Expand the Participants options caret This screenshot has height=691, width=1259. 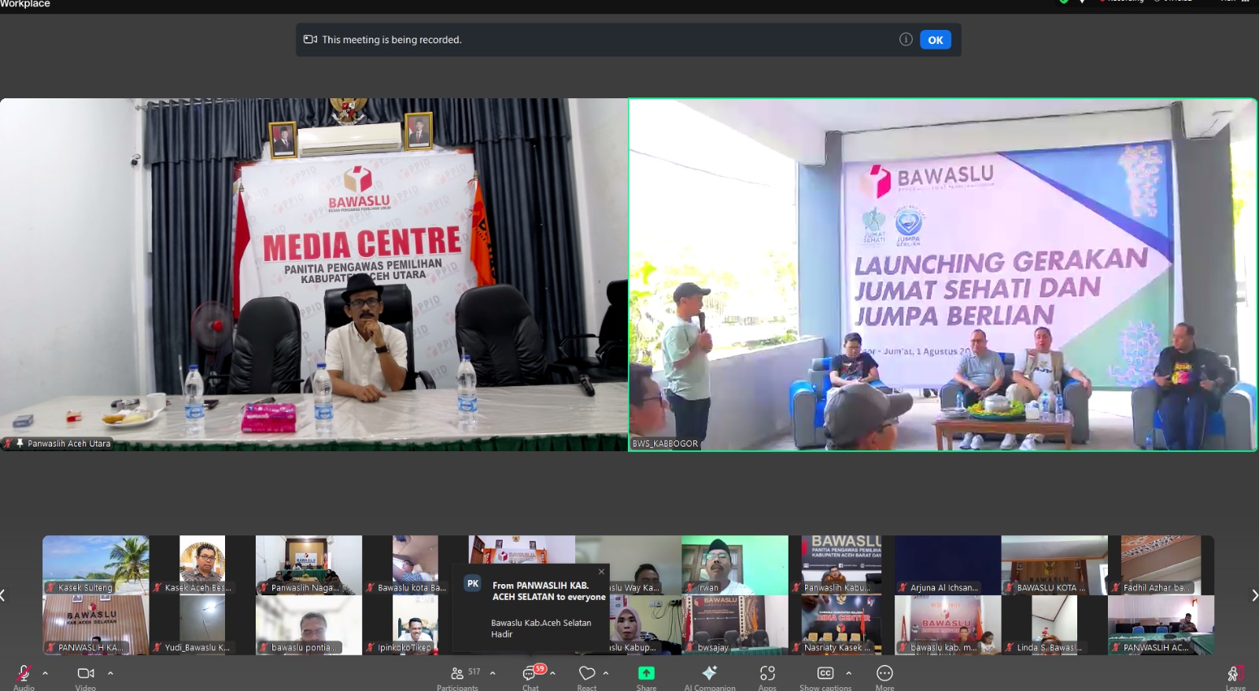493,673
